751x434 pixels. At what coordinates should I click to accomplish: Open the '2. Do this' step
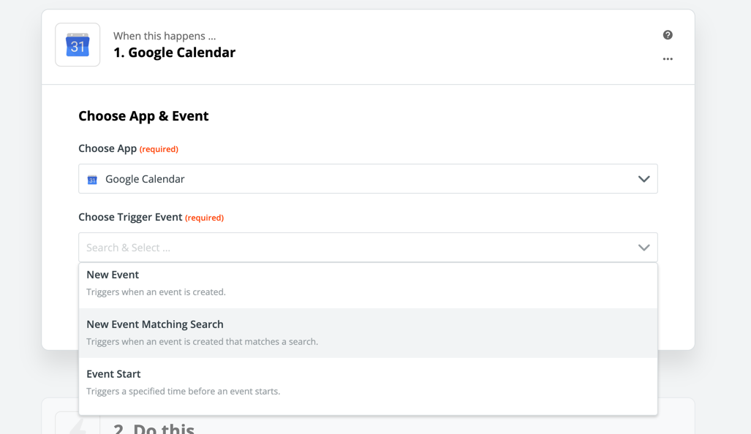[x=154, y=427]
